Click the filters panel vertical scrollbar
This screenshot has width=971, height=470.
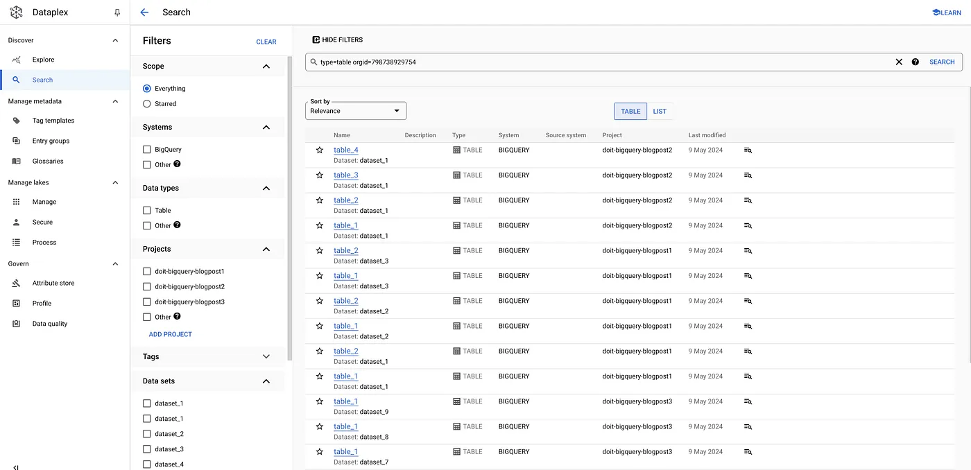290,208
